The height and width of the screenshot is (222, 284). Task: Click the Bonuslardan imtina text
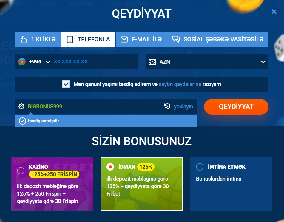(x=219, y=179)
